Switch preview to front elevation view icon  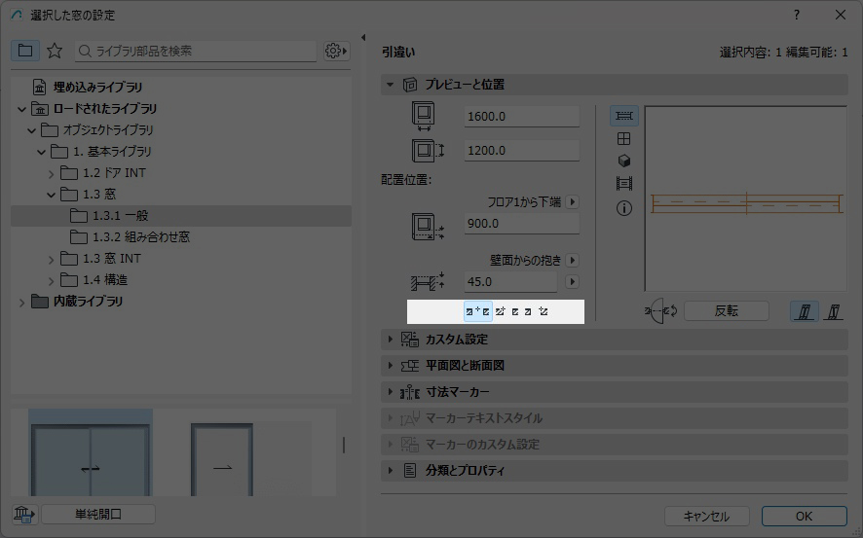(624, 139)
